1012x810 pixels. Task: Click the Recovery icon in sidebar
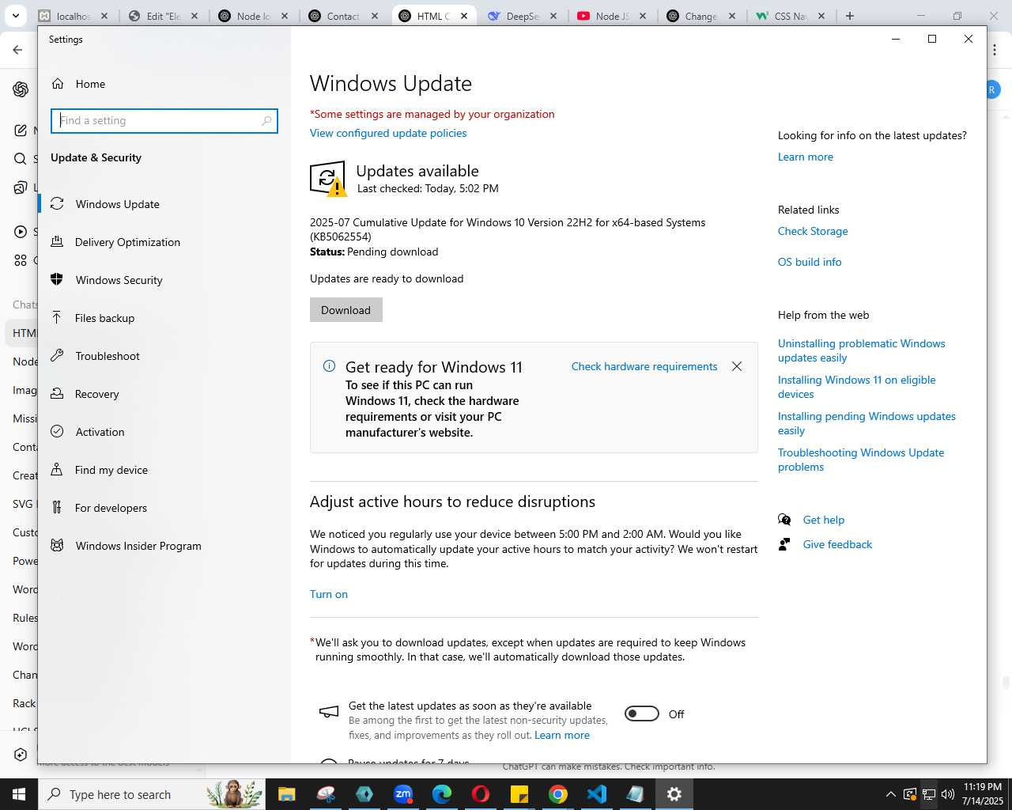point(57,393)
